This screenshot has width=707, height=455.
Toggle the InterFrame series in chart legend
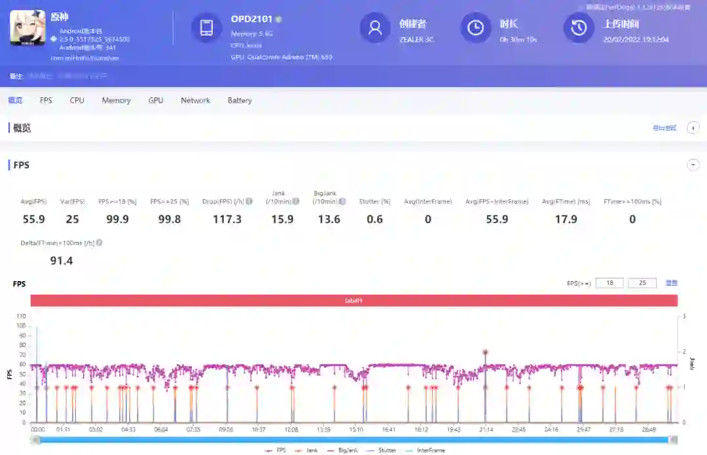pos(426,450)
